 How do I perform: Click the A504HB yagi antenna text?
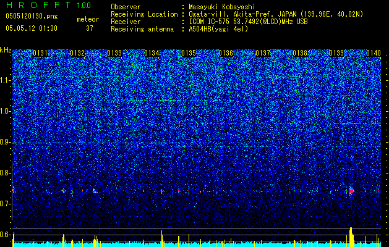218,29
